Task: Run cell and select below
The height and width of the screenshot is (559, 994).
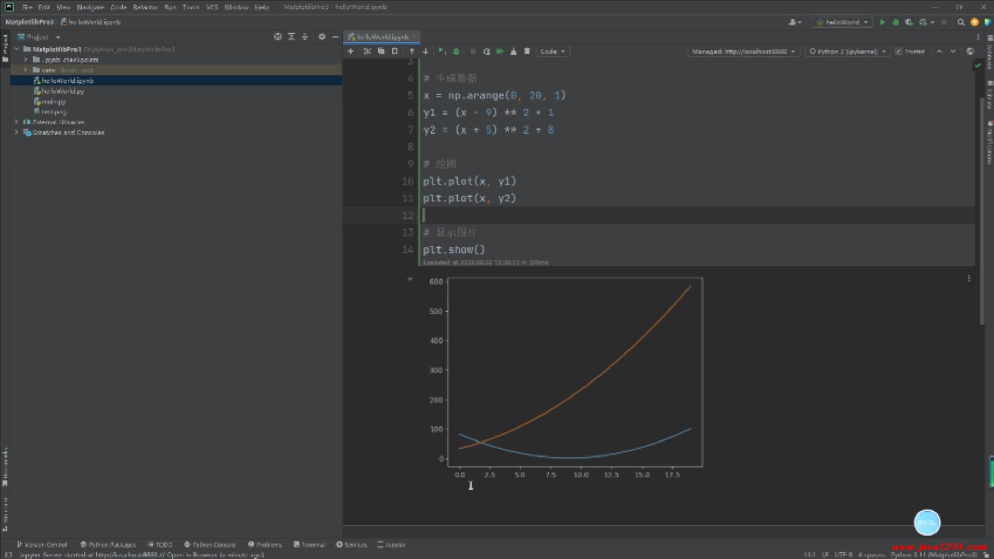Action: [x=441, y=51]
